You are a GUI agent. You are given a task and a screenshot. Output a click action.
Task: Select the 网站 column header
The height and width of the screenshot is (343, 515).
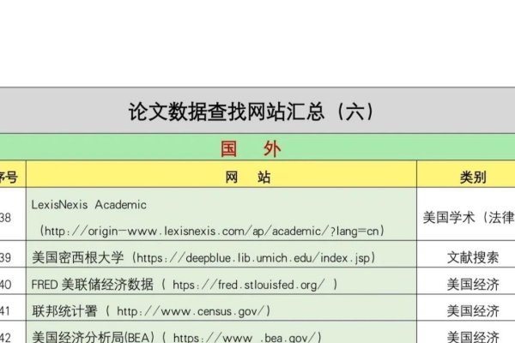pyautogui.click(x=248, y=178)
